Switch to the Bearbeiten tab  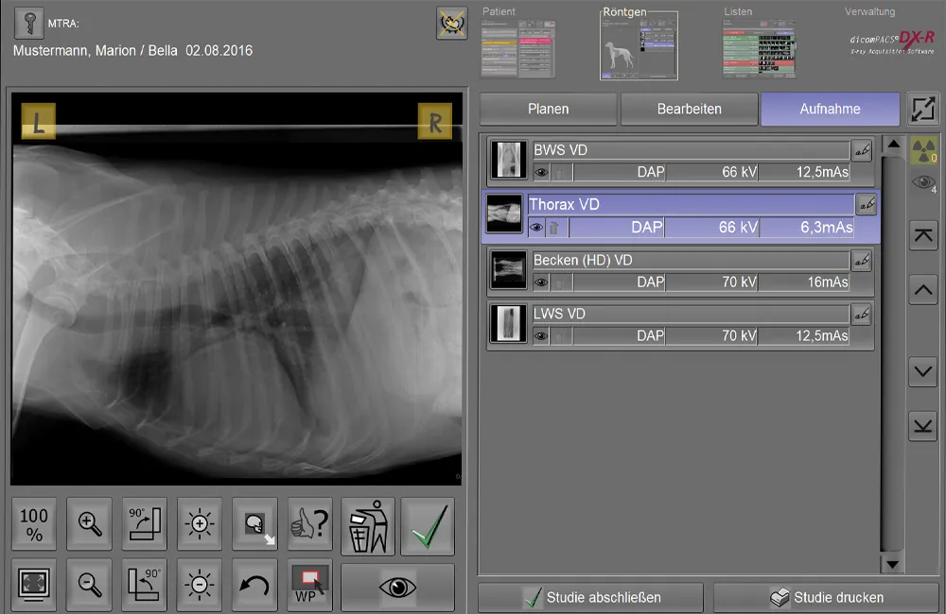[x=689, y=109]
